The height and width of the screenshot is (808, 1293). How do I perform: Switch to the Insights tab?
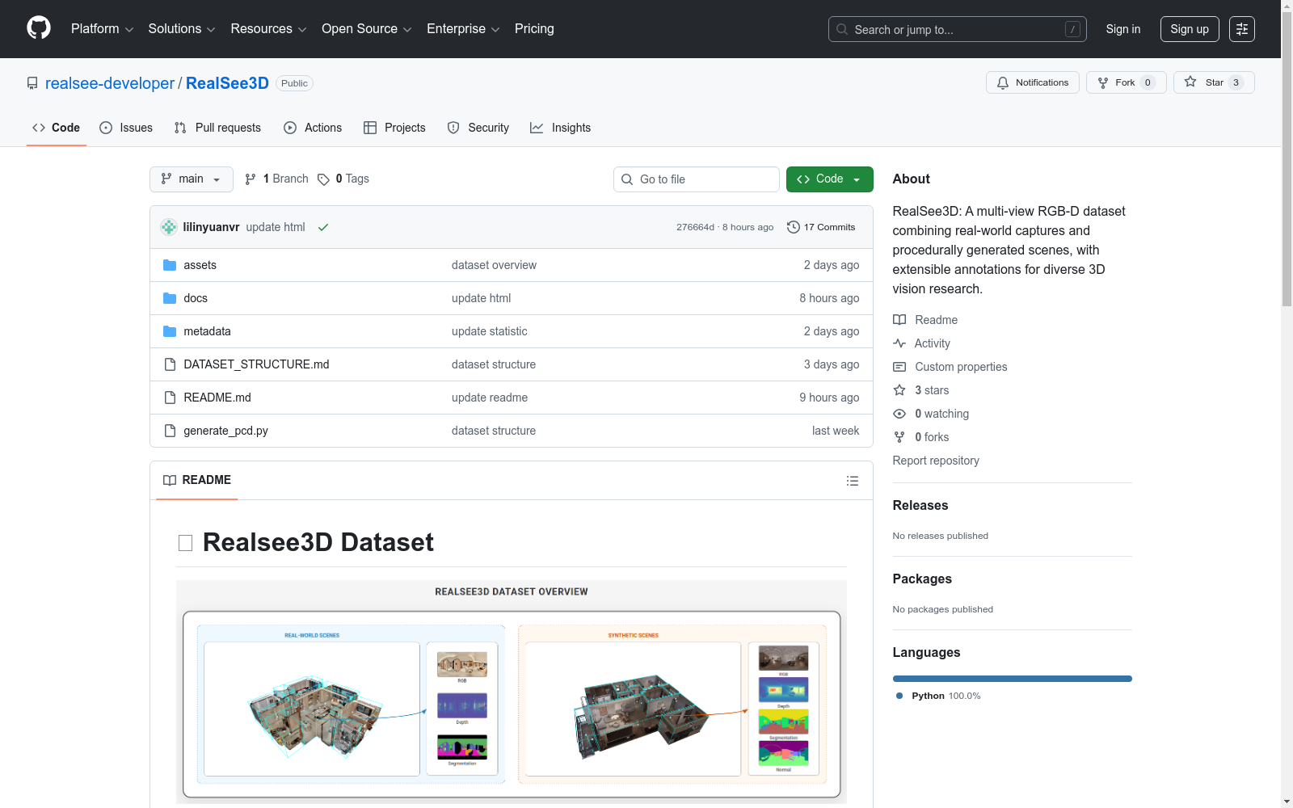[561, 128]
